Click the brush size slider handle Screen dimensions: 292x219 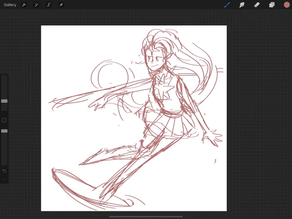tap(4, 101)
